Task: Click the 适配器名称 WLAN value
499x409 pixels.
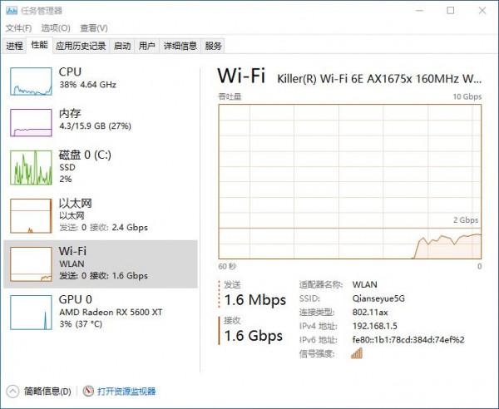Action: pyautogui.click(x=365, y=284)
